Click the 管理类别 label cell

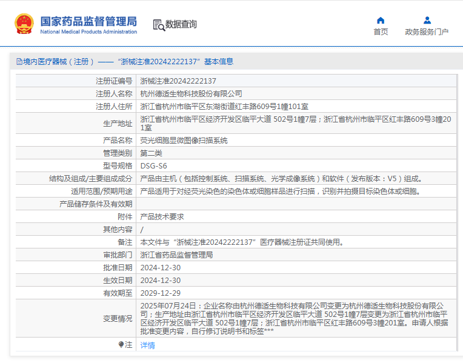coord(76,153)
